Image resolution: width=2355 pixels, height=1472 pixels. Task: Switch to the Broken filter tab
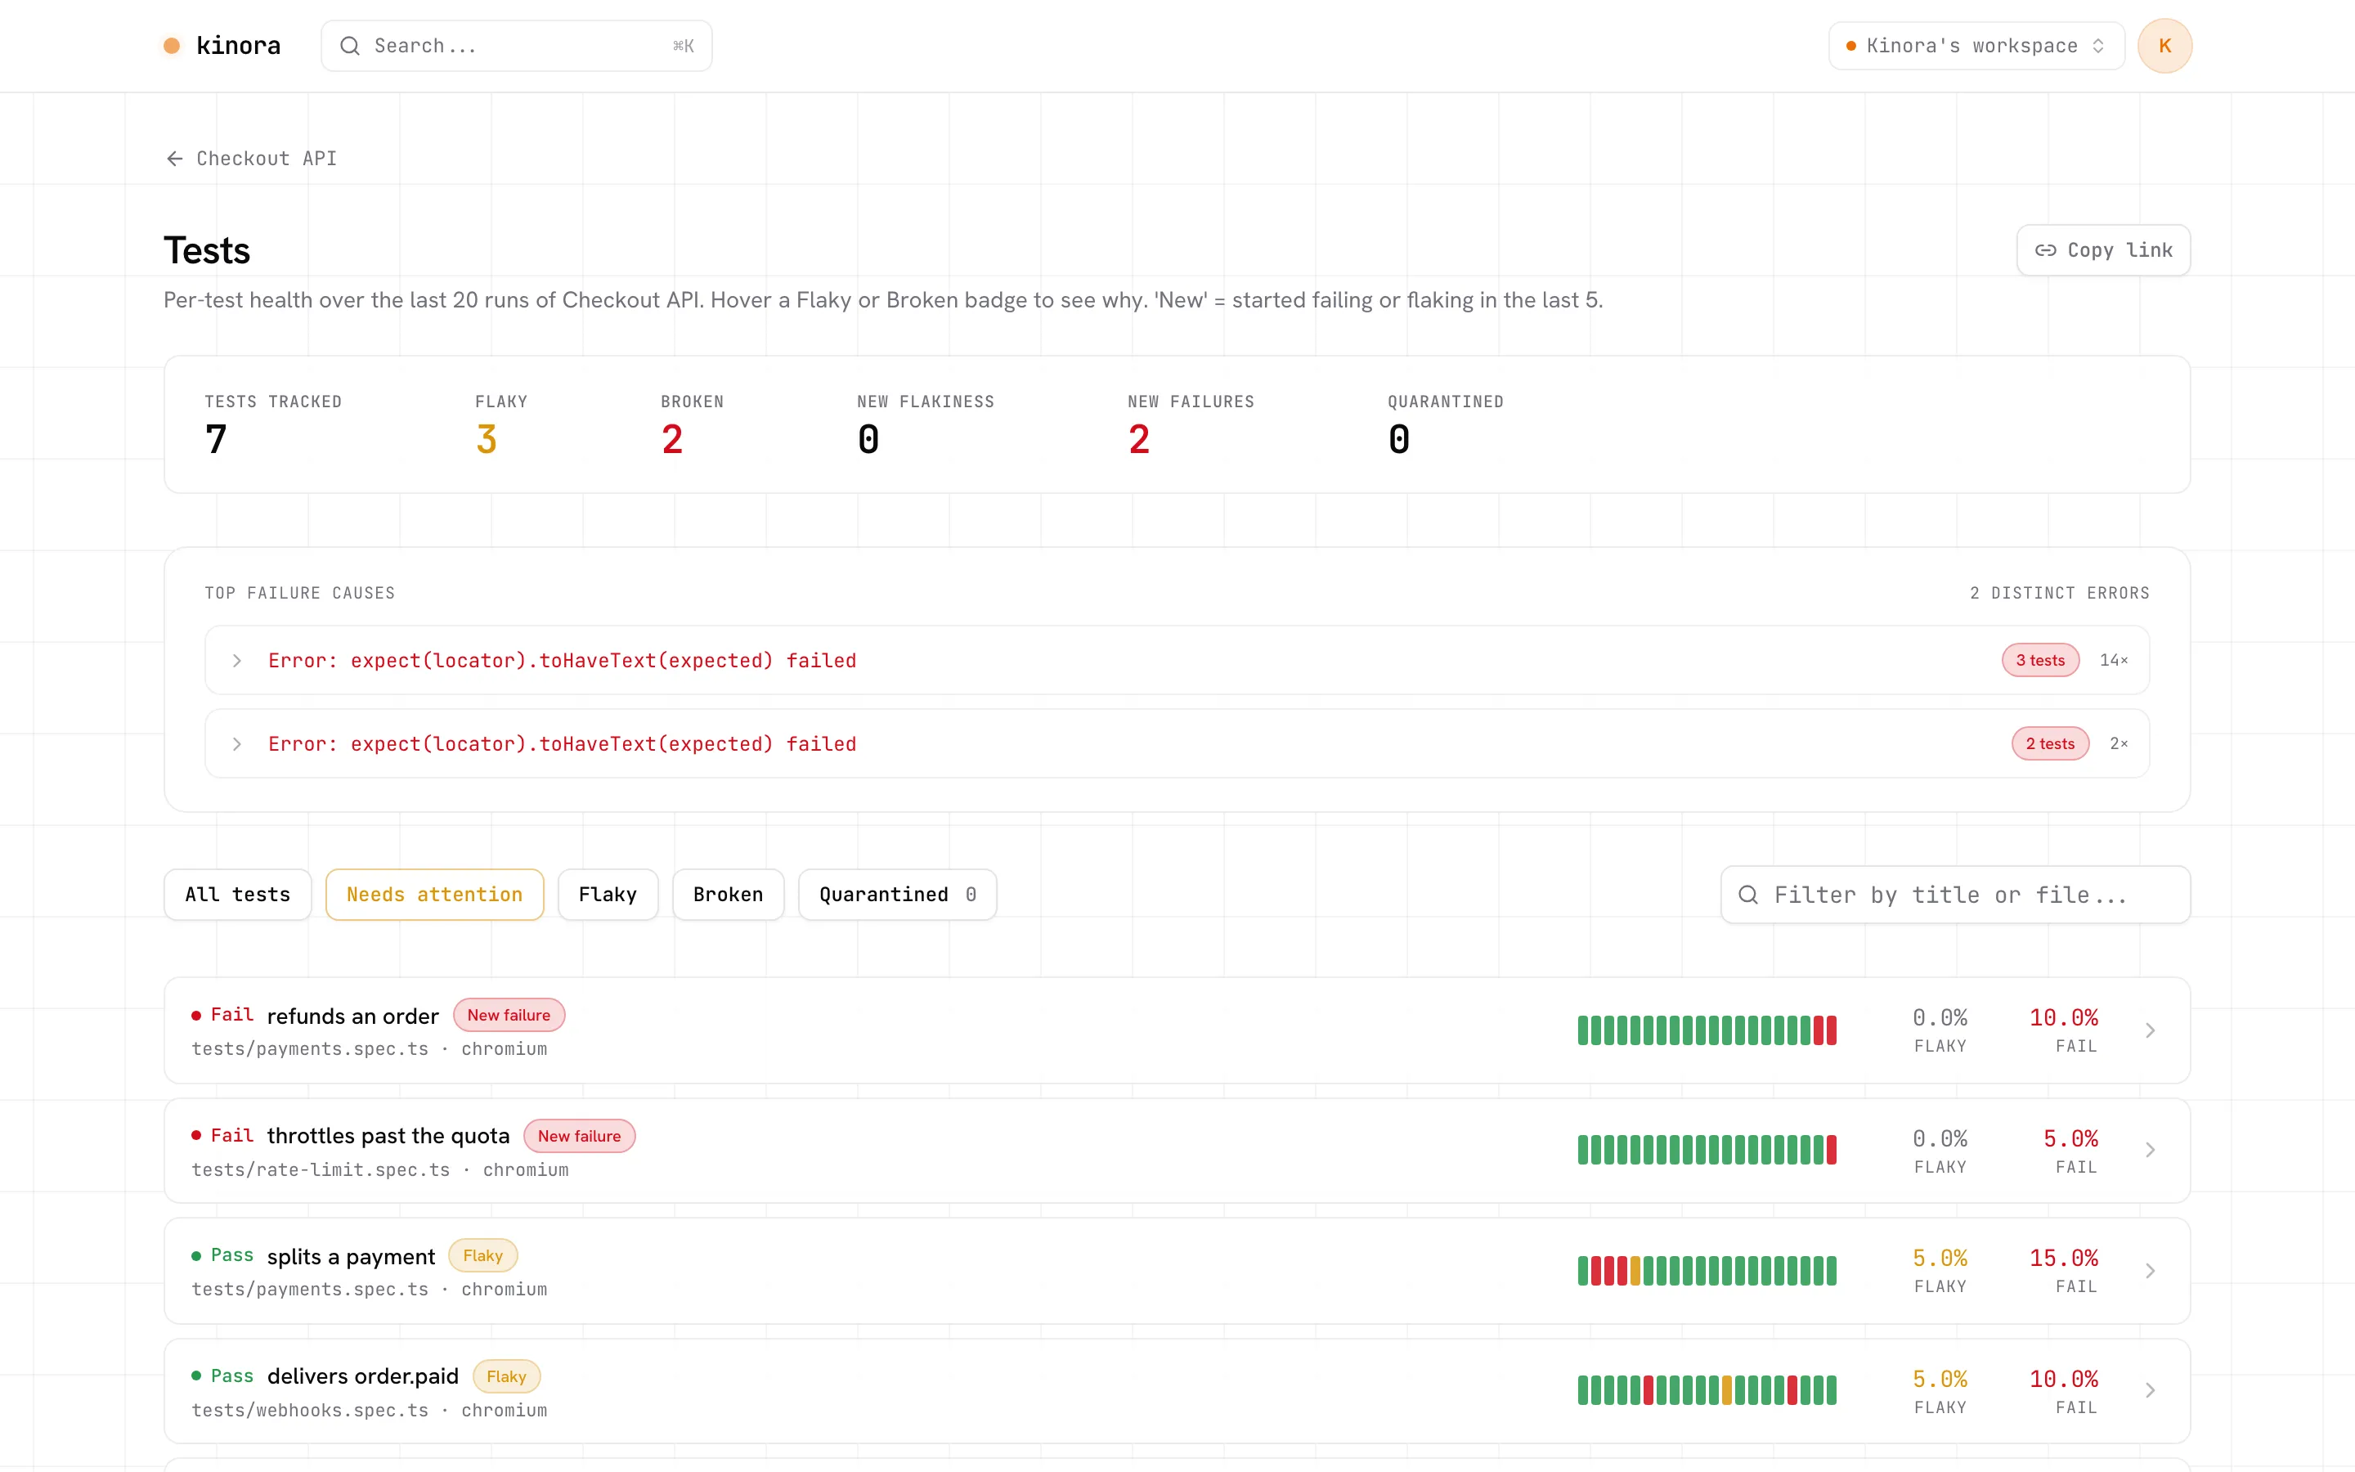tap(728, 895)
